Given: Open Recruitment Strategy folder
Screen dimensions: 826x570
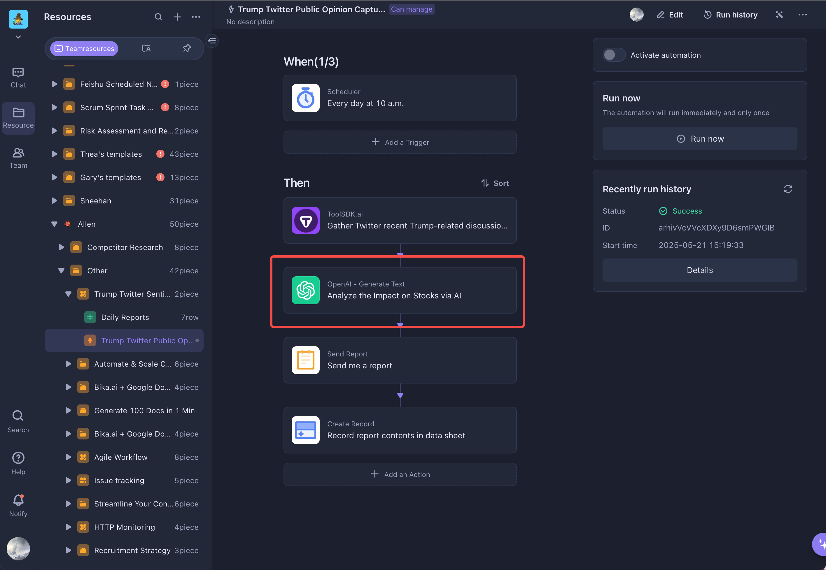Looking at the screenshot, I should click(x=124, y=550).
